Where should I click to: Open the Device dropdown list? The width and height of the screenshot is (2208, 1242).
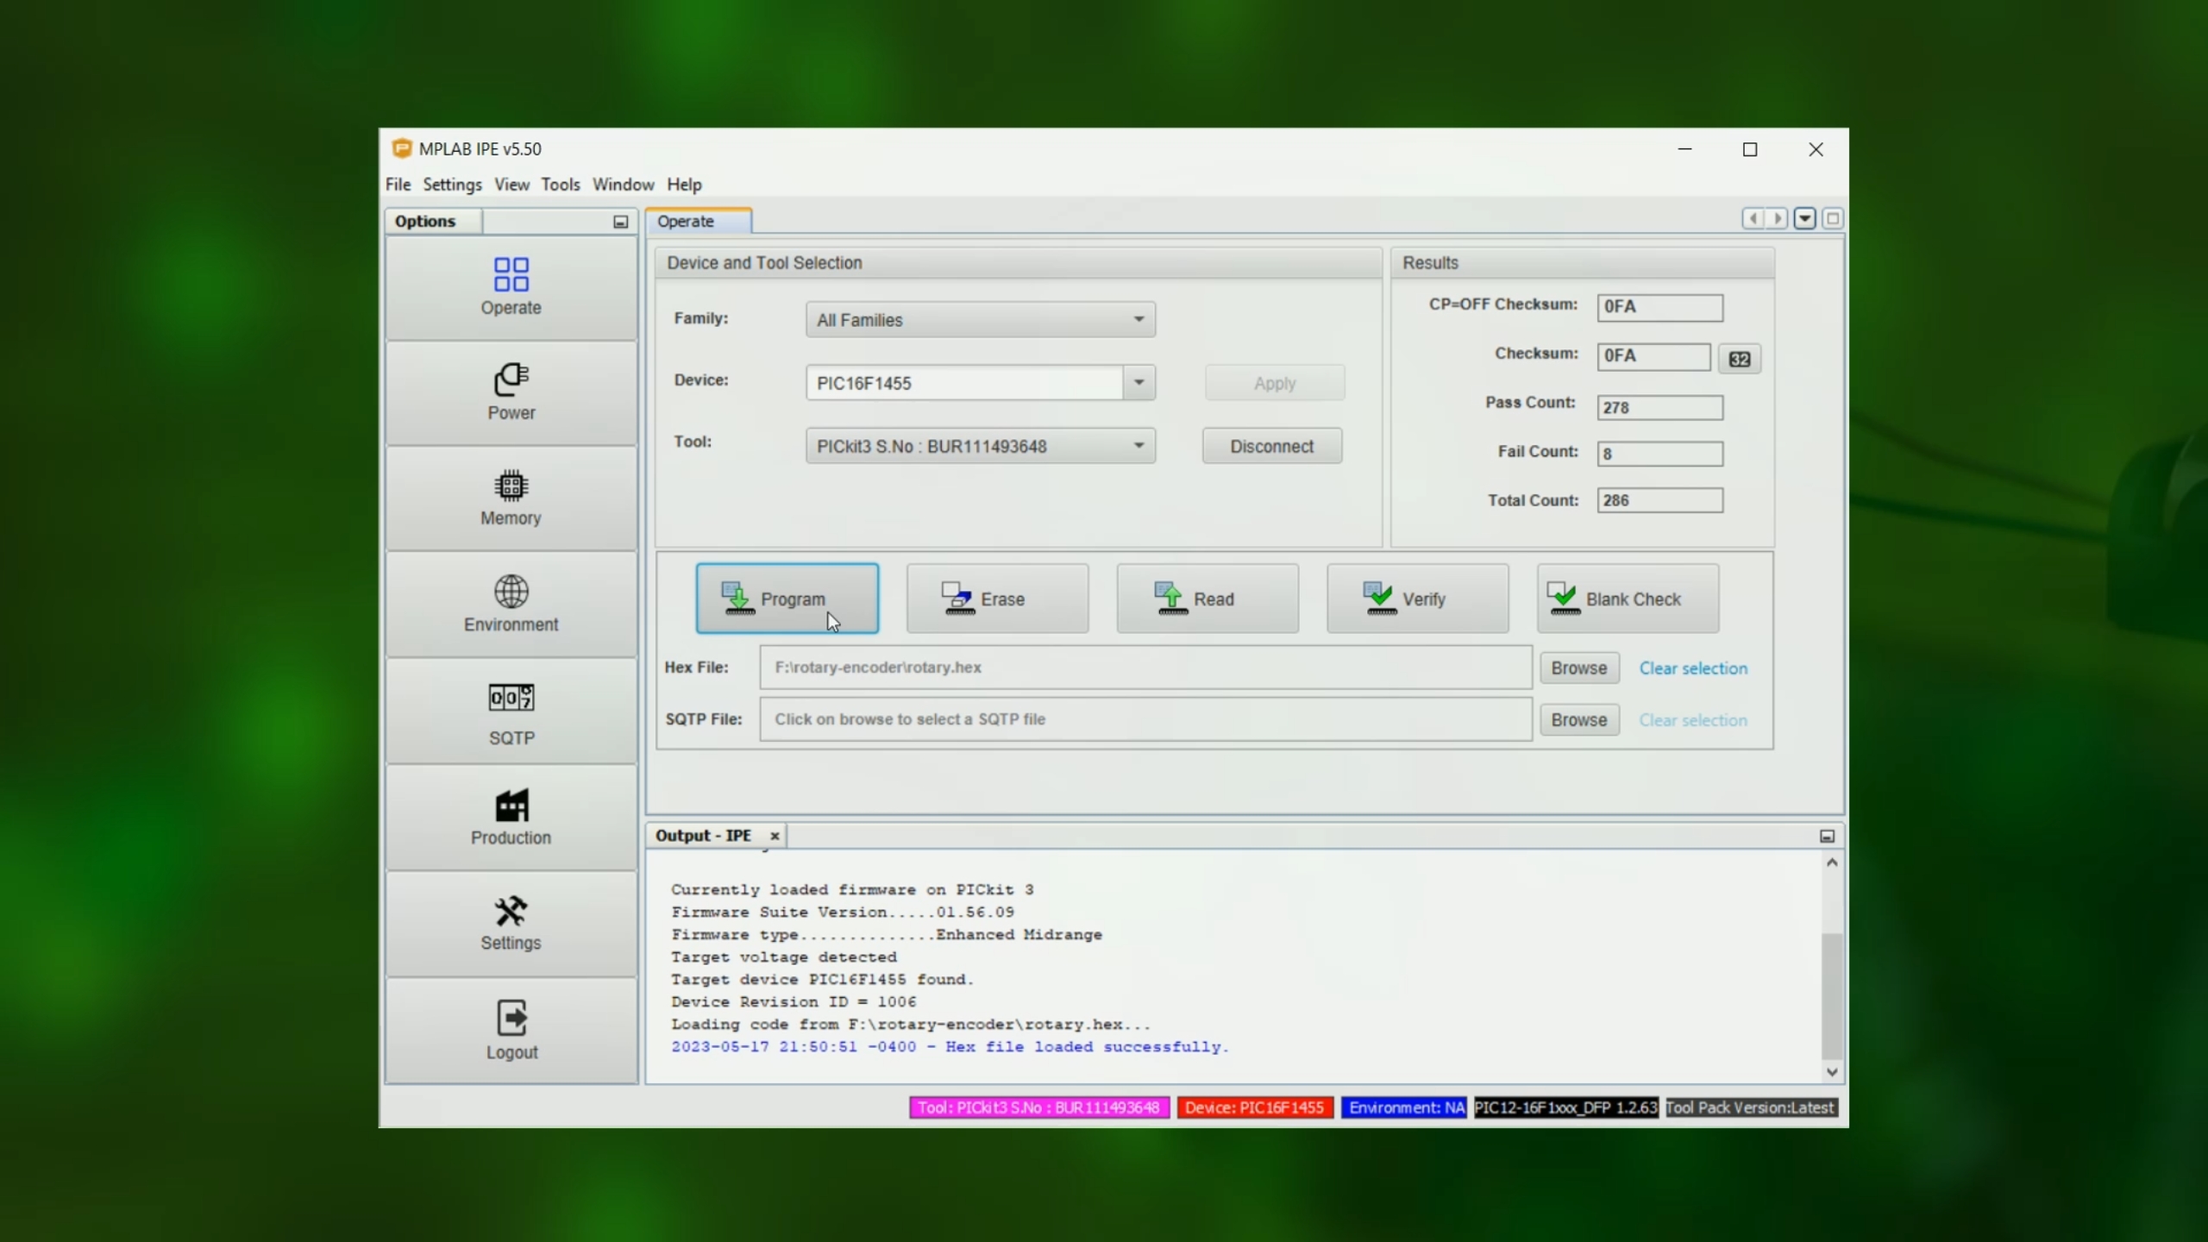click(x=1138, y=383)
